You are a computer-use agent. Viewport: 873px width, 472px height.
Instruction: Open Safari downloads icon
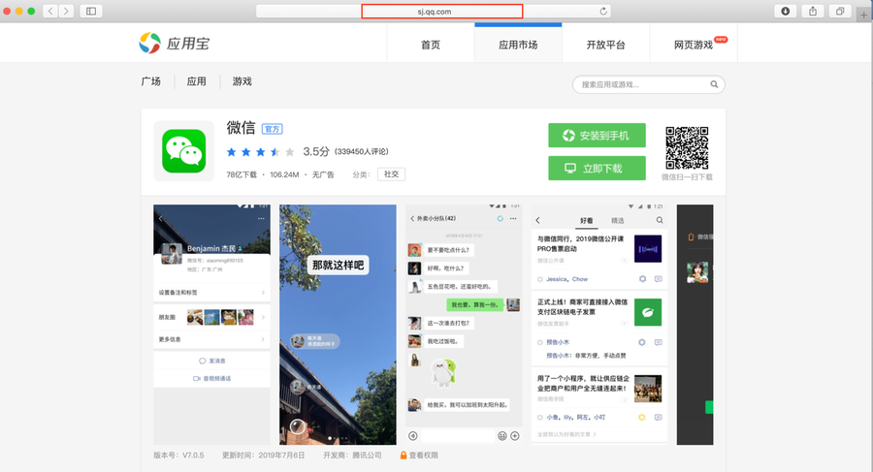[786, 11]
